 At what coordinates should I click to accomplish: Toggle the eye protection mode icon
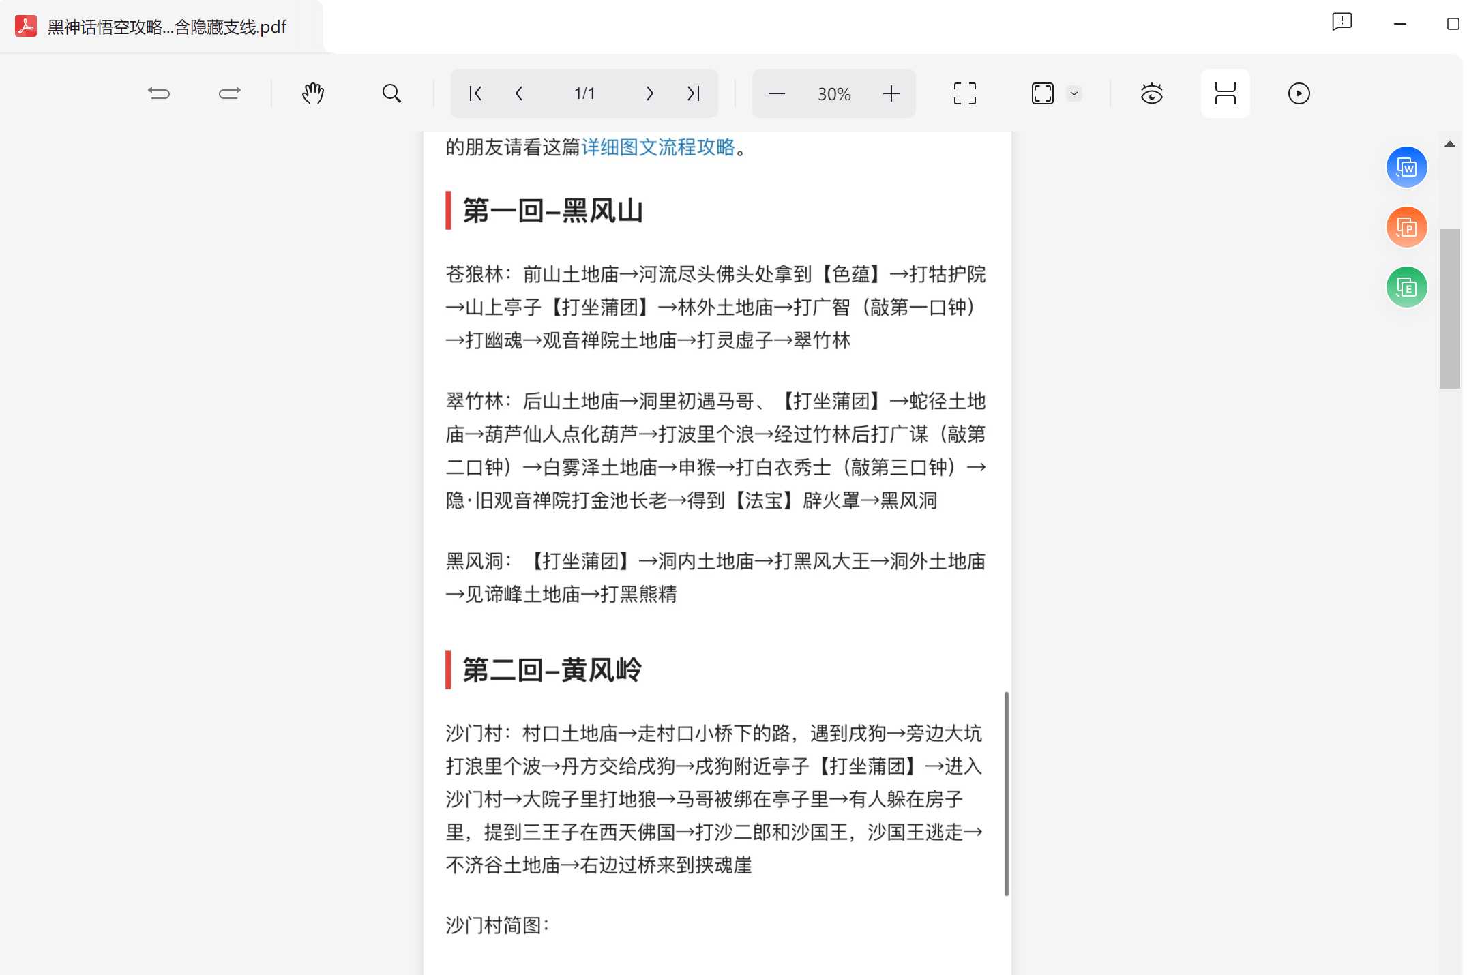1152,93
